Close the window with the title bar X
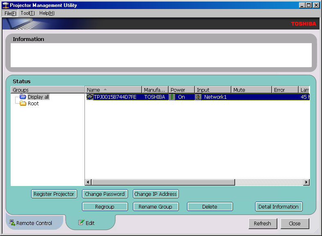Screen dimensions: 322x236 coord(316,5)
